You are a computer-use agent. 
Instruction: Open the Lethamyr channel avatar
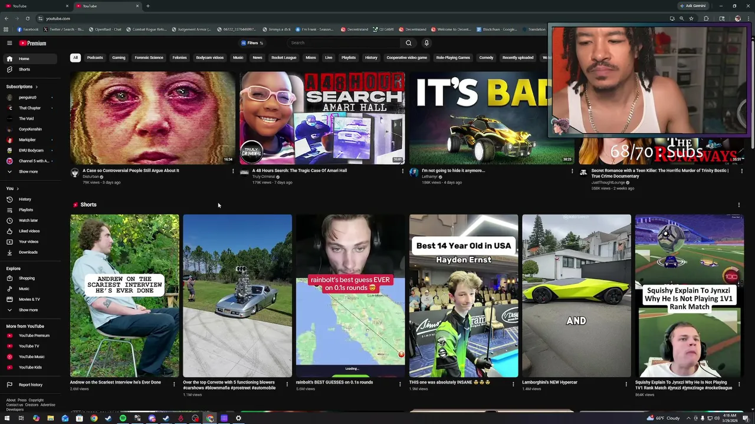click(x=414, y=173)
